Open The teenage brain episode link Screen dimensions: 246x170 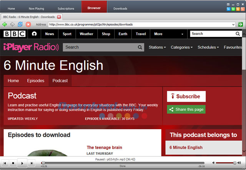pyautogui.click(x=104, y=147)
